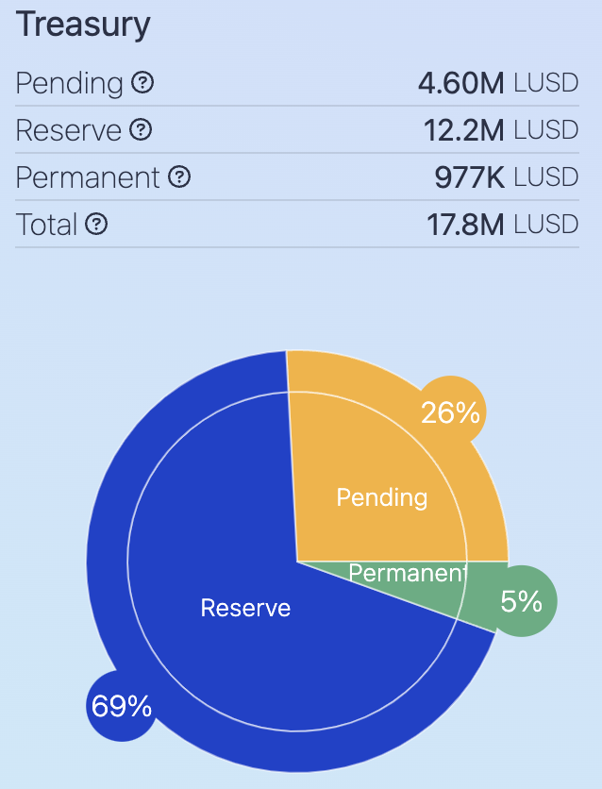Click the 12.2M LUSD reserve value
Screen dimensions: 602x789
point(500,130)
